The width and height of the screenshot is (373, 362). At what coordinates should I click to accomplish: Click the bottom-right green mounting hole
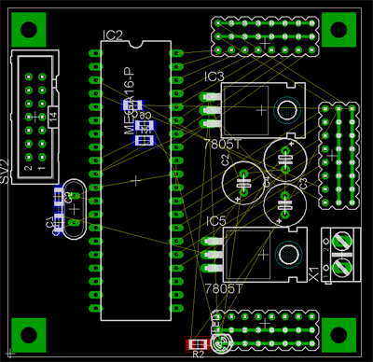[x=338, y=335]
